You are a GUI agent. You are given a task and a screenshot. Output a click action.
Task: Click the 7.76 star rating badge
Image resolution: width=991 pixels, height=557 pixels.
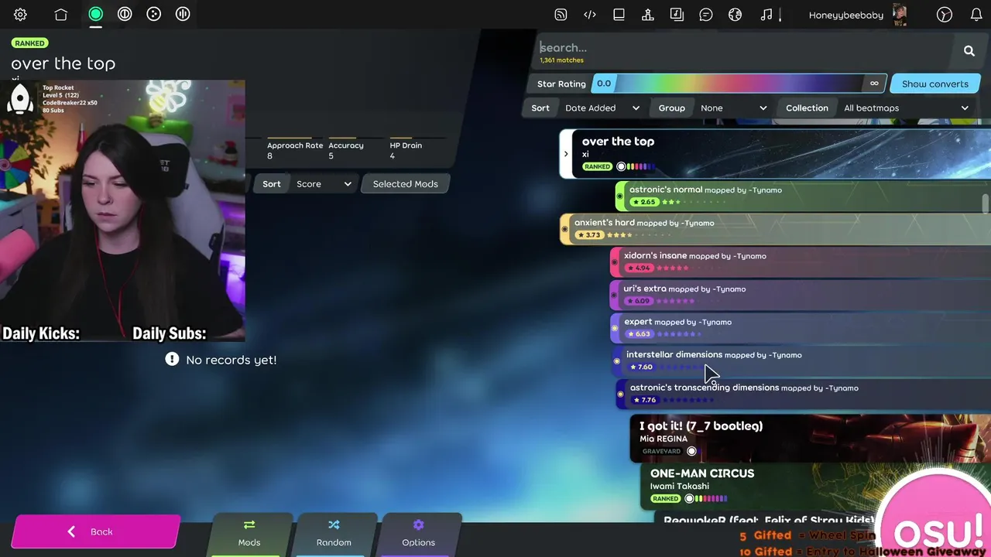(x=644, y=401)
